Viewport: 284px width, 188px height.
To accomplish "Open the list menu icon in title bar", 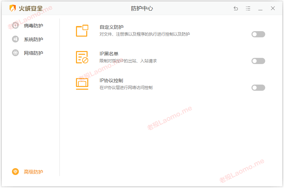I will 248,8.
